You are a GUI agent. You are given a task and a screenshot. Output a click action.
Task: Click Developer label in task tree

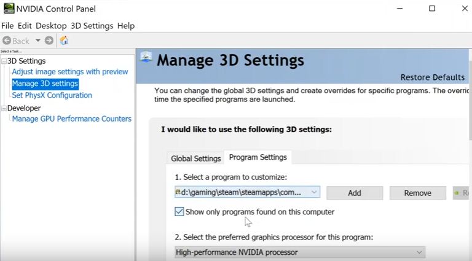[24, 108]
